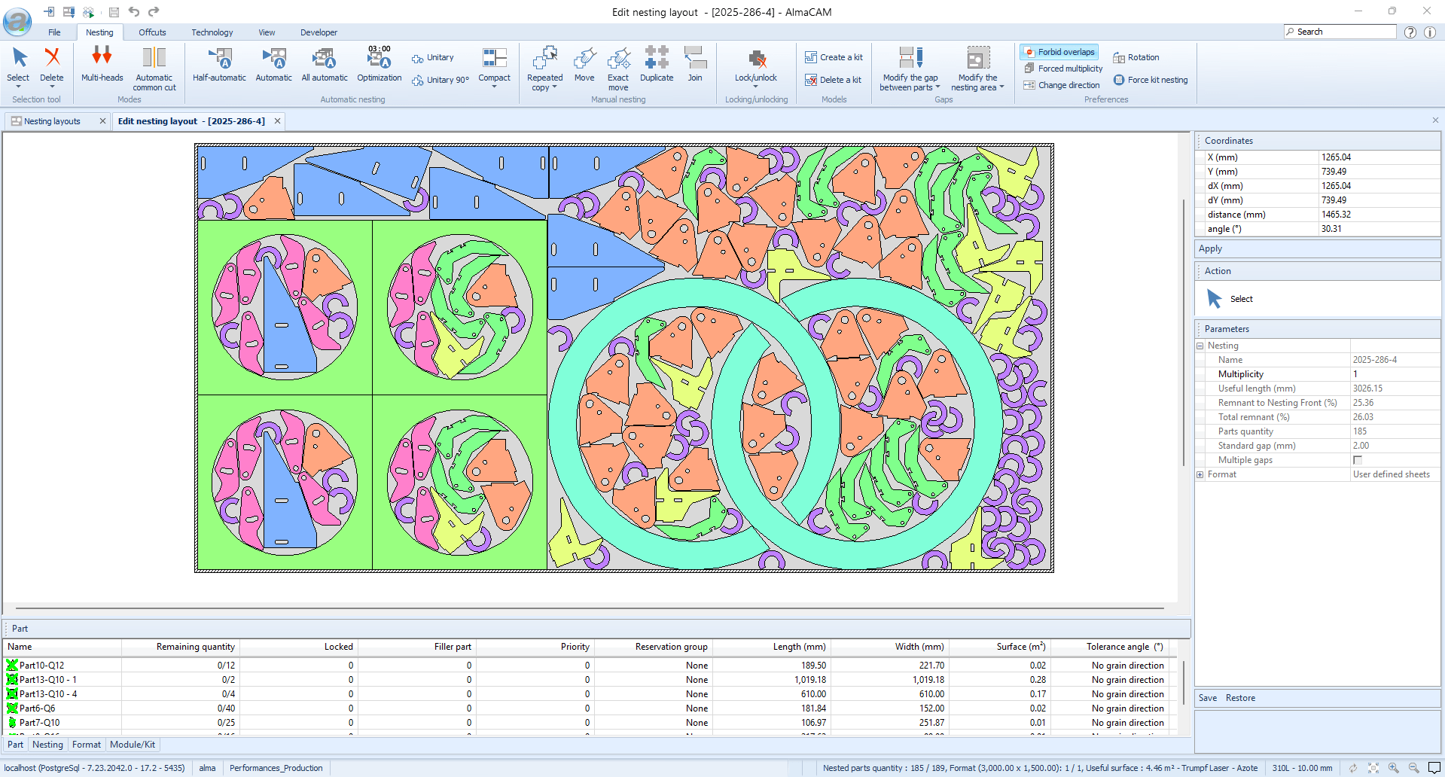The image size is (1445, 777).
Task: Open the Offcuts ribbon tab
Action: pos(152,32)
